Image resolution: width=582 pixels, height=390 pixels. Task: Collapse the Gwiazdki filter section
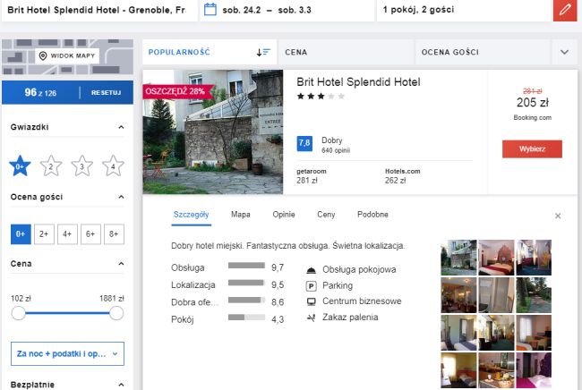coord(121,128)
